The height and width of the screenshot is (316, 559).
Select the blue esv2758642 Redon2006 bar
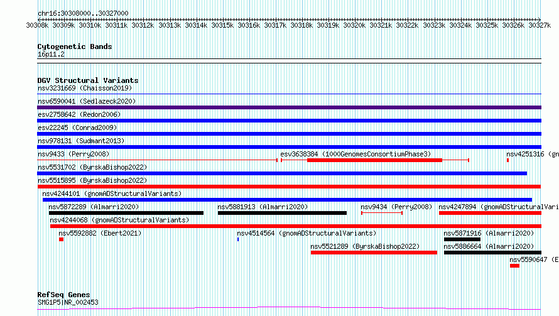click(289, 121)
